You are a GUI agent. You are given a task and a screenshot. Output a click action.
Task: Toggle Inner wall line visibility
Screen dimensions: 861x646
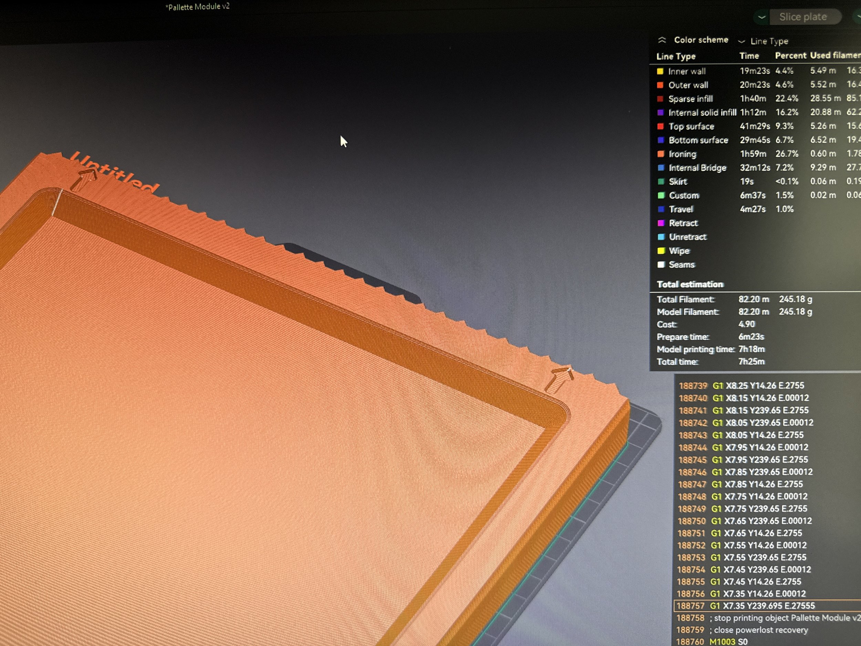[x=687, y=71]
